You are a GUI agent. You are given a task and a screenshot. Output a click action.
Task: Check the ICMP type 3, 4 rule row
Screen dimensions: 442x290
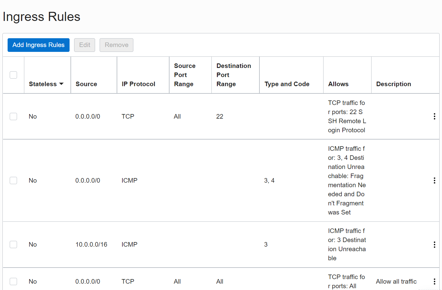click(x=13, y=180)
